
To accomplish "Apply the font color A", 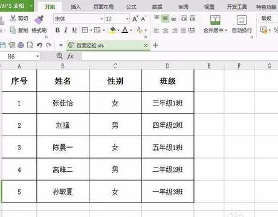I will pyautogui.click(x=125, y=30).
